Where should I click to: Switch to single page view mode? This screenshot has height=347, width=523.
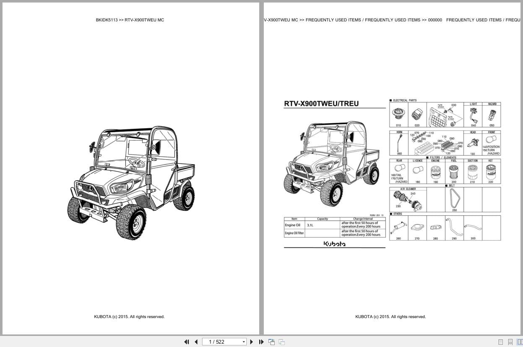coord(500,342)
